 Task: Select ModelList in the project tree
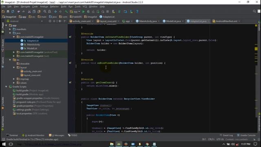click(32, 48)
